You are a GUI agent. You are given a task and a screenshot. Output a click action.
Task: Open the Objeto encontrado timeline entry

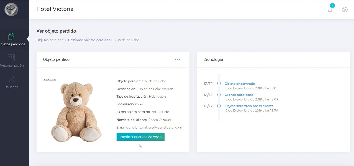tap(240, 84)
